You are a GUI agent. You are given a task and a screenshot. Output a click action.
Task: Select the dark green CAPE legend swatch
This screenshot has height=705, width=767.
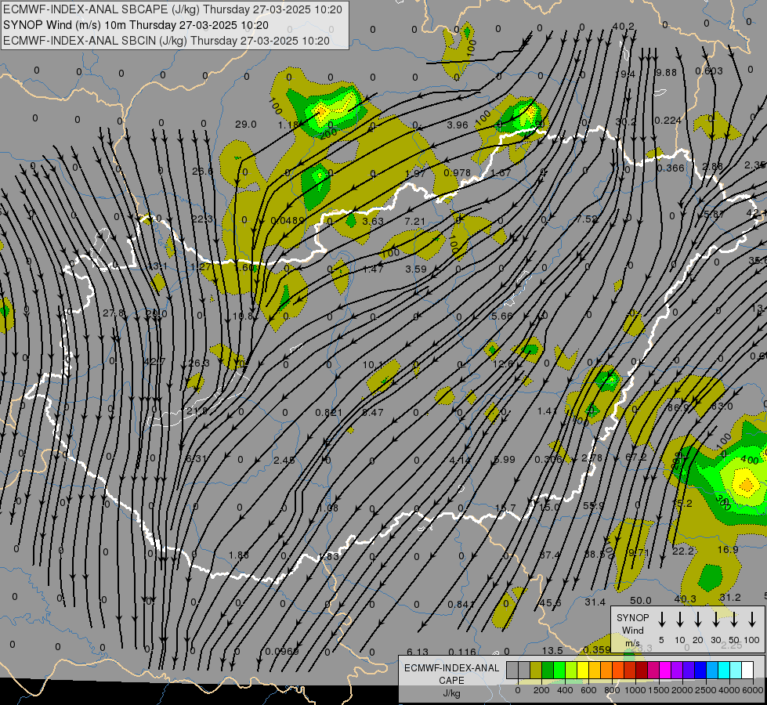click(x=548, y=671)
